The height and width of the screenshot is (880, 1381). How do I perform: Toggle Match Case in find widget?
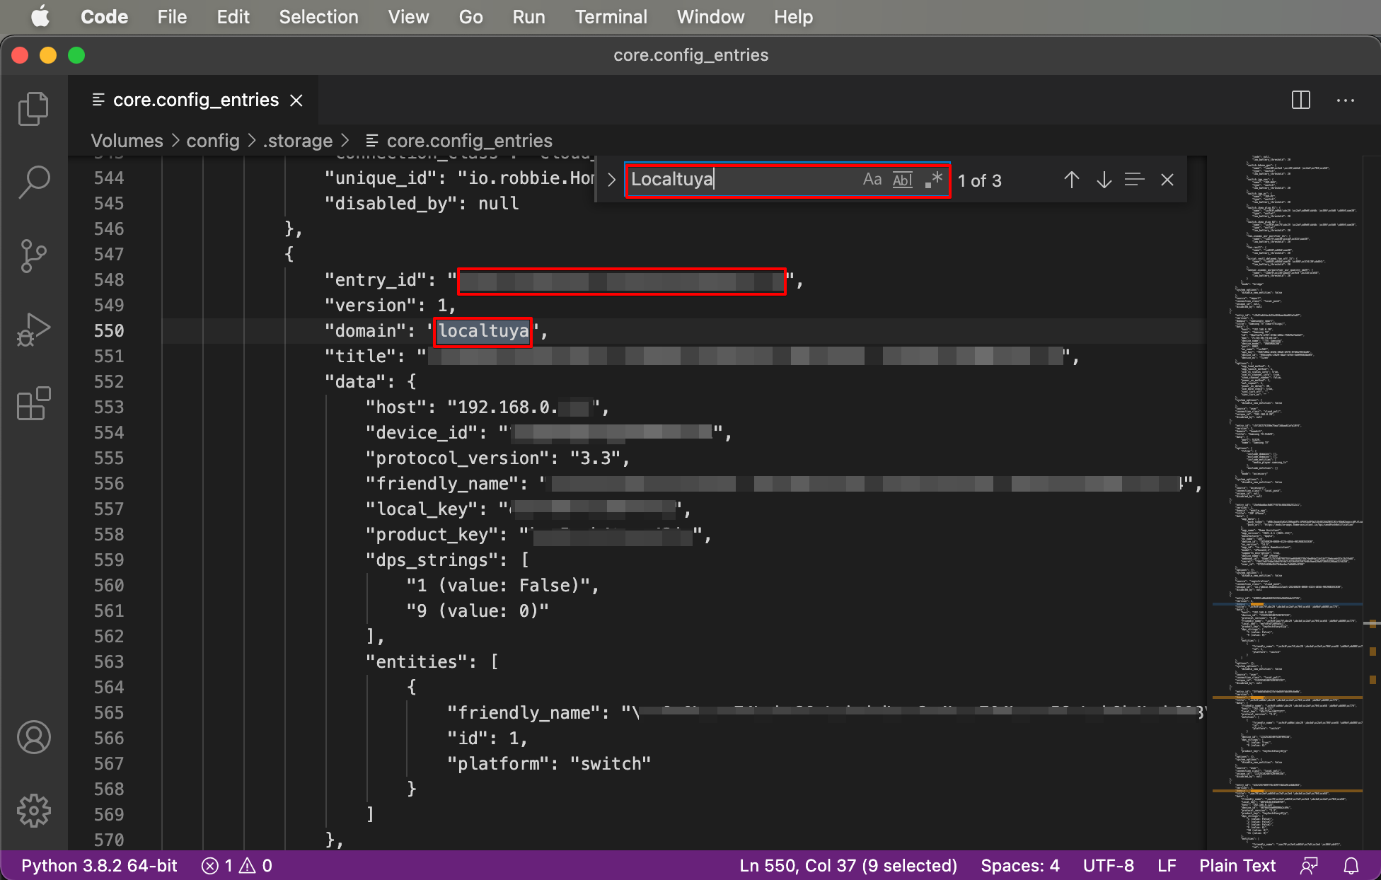pyautogui.click(x=872, y=180)
